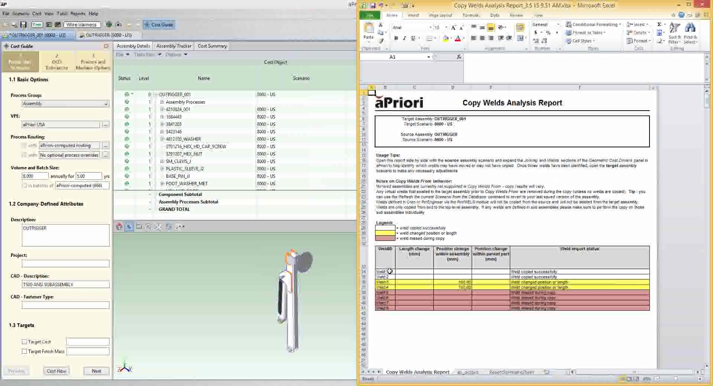Open Conditional Formatting dropdown
Viewport: 713px width, 386px height.
[593, 24]
